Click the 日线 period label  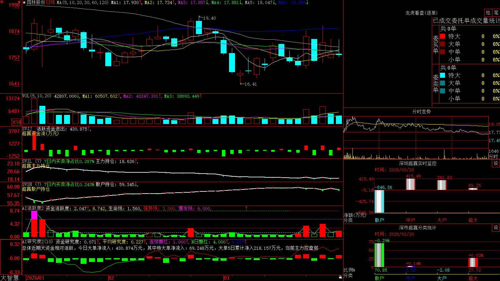[50, 2]
